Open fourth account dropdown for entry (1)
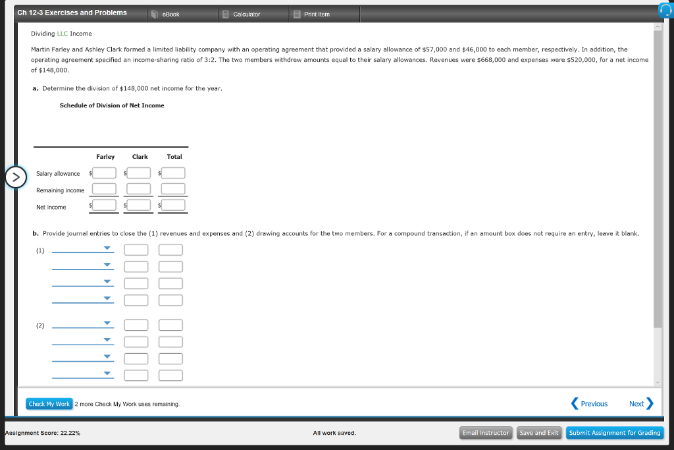The image size is (674, 450). tap(83, 299)
